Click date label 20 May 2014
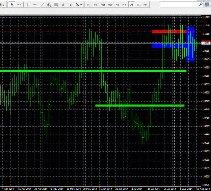 tap(74, 189)
